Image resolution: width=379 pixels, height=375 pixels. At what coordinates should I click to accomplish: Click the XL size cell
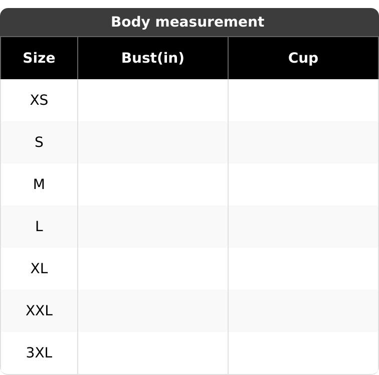(x=39, y=269)
